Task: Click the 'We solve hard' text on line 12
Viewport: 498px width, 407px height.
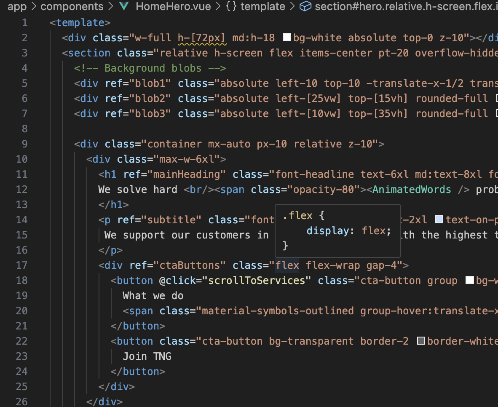Action: (138, 189)
